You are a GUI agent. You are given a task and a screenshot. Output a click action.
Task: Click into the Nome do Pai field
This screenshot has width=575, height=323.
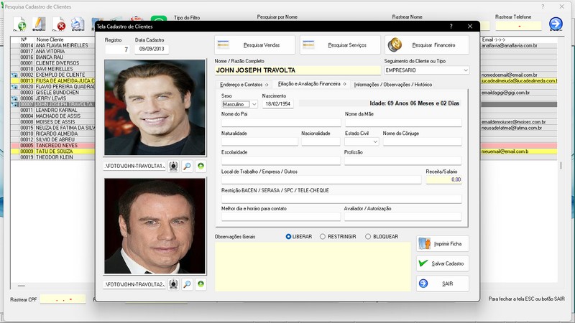tap(281, 122)
